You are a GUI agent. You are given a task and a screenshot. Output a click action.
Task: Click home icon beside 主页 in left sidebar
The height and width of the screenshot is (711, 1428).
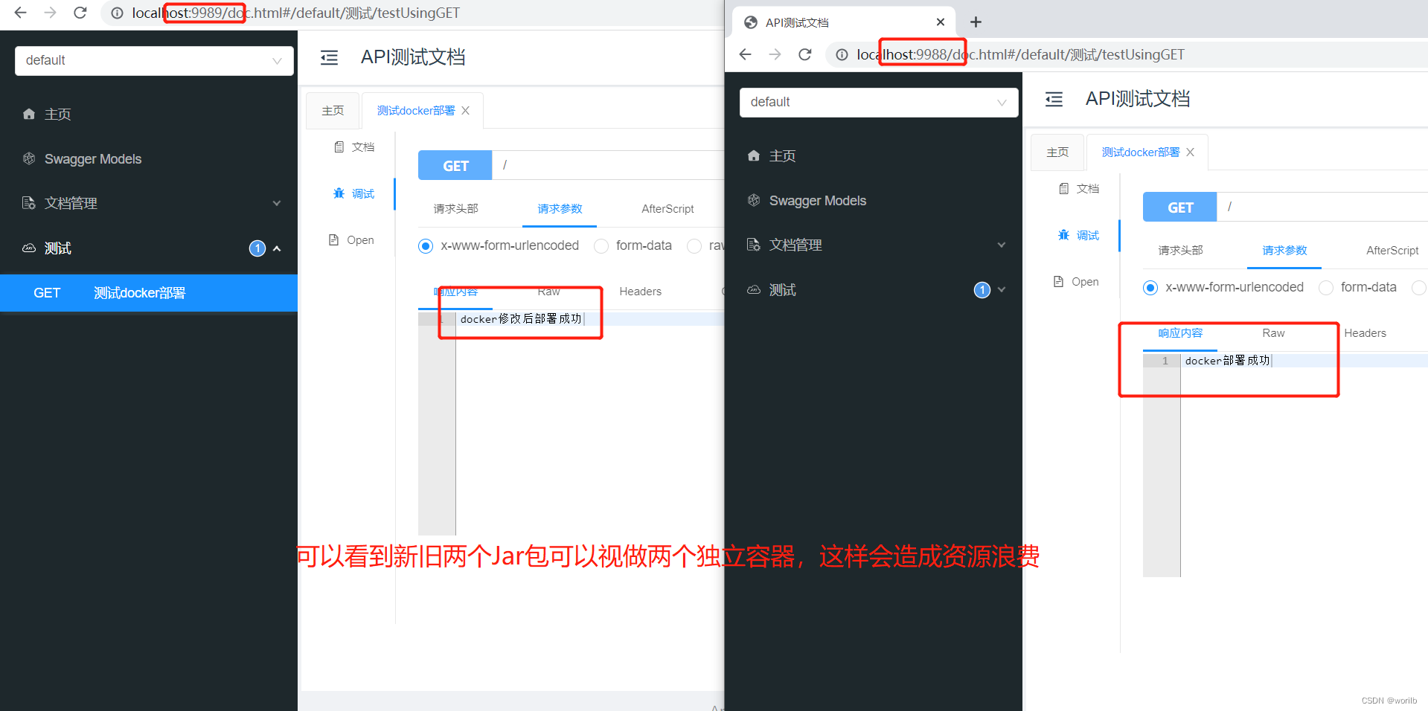pos(29,114)
